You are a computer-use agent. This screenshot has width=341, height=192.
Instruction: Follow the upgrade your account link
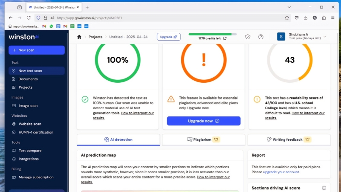pos(281,172)
